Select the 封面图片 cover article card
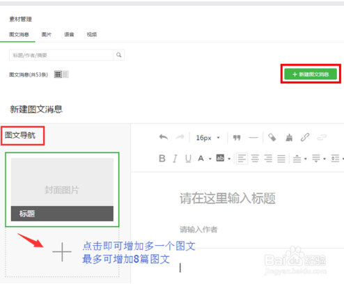344x284 pixels. (62, 189)
